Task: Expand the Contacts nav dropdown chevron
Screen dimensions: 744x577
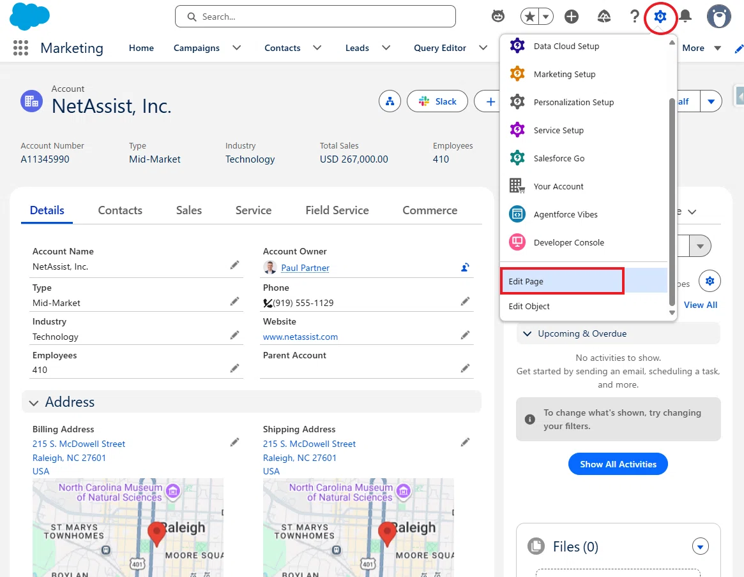Action: pyautogui.click(x=317, y=47)
